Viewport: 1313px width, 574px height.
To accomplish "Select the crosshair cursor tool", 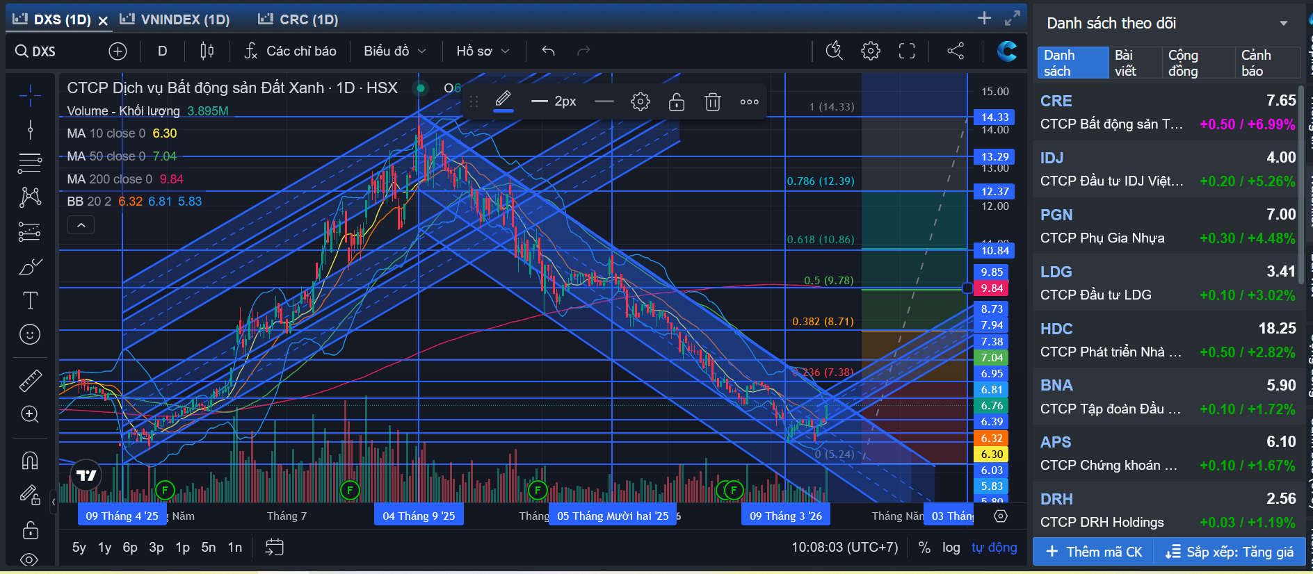I will pyautogui.click(x=30, y=96).
